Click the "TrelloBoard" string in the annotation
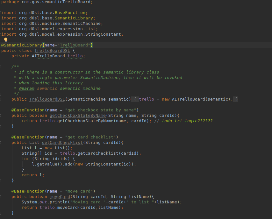The height and width of the screenshot is (219, 272). (74, 45)
